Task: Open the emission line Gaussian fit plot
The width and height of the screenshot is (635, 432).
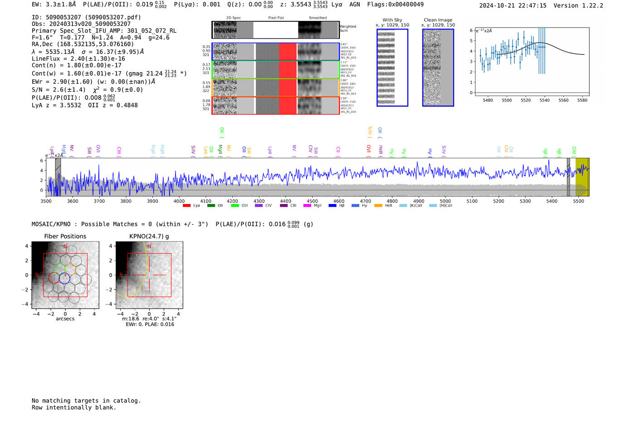Action: (x=532, y=62)
